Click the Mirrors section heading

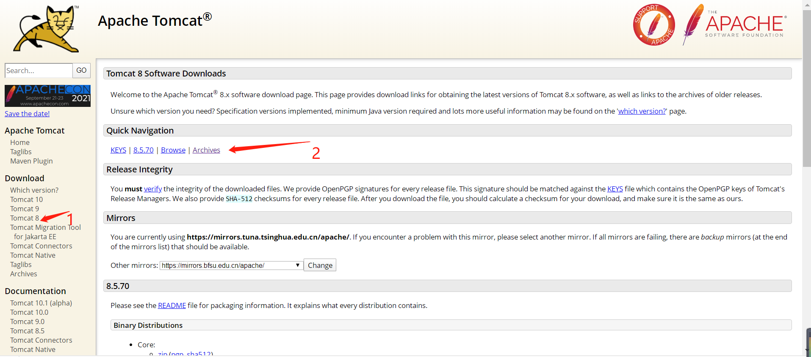click(x=121, y=218)
